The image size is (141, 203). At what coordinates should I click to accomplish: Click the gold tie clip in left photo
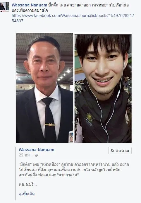[50, 125]
